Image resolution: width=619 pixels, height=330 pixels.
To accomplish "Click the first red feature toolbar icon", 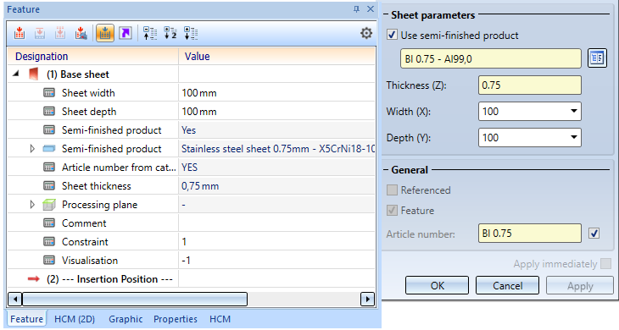I will tap(19, 34).
